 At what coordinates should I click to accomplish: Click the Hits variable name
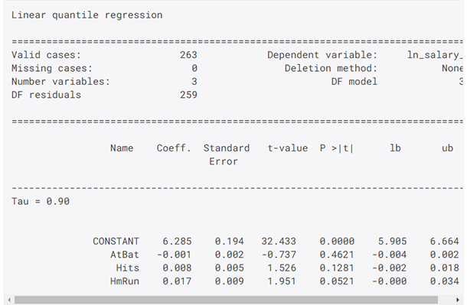click(128, 268)
